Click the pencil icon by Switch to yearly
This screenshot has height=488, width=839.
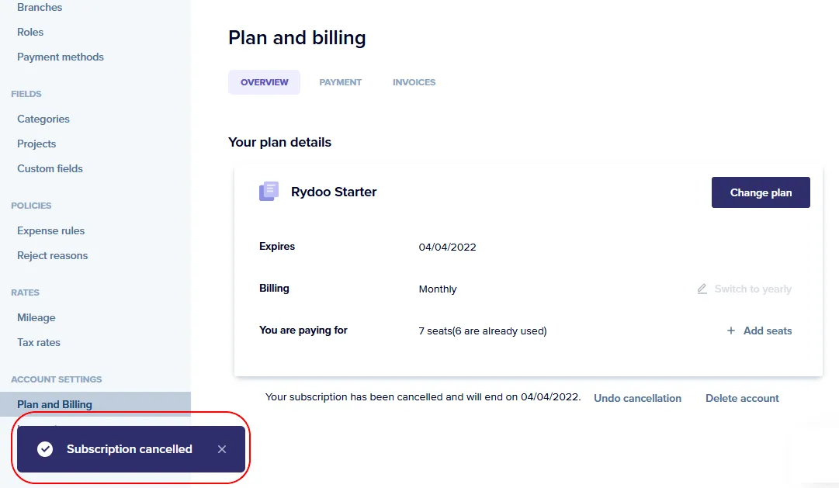pos(702,289)
